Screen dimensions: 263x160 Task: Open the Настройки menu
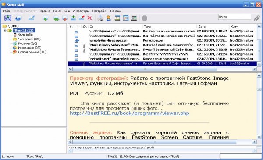100,11
